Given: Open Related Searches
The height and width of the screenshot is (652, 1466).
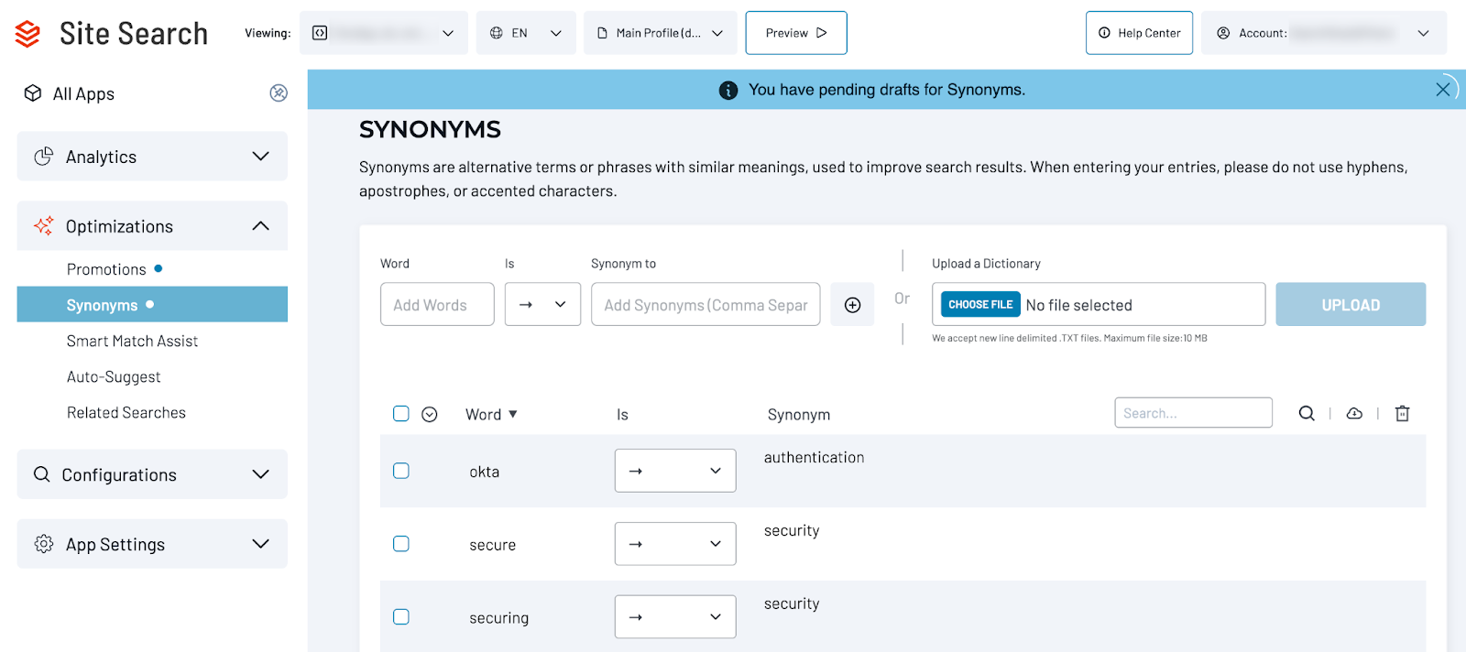Looking at the screenshot, I should coord(126,412).
